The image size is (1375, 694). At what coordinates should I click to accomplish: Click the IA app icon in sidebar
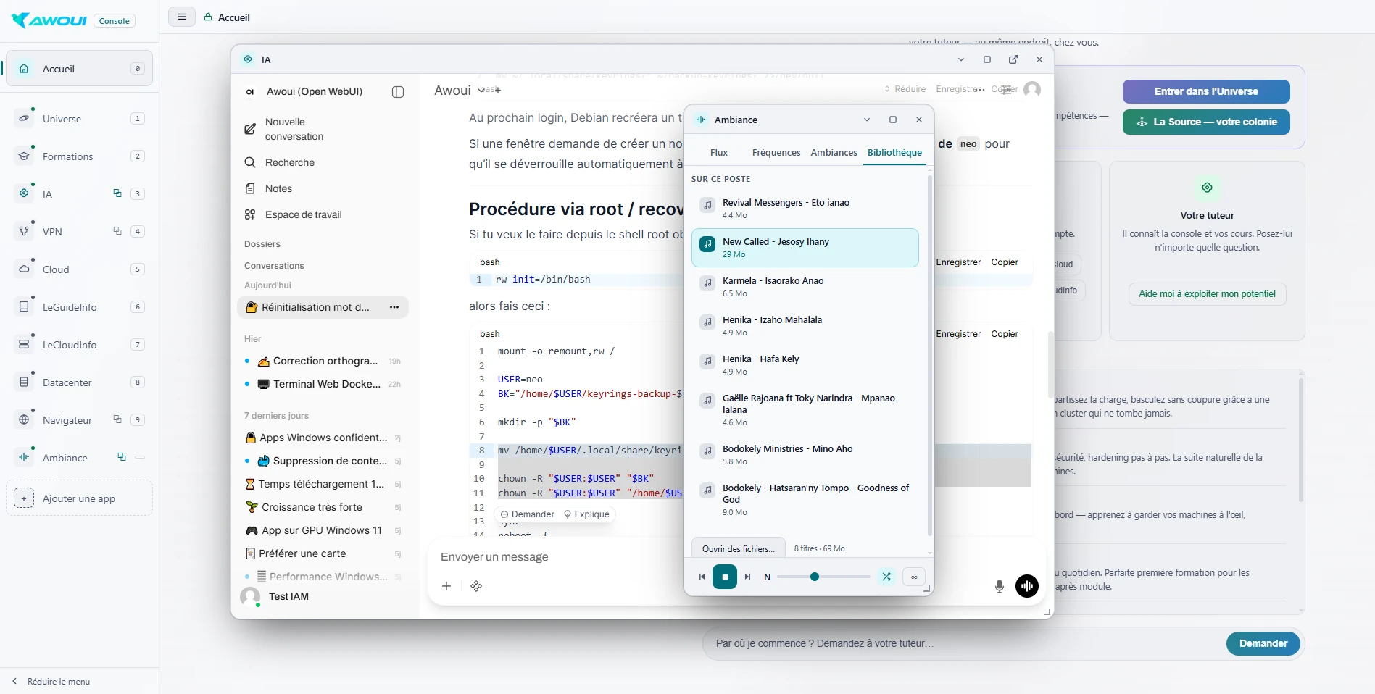(24, 193)
